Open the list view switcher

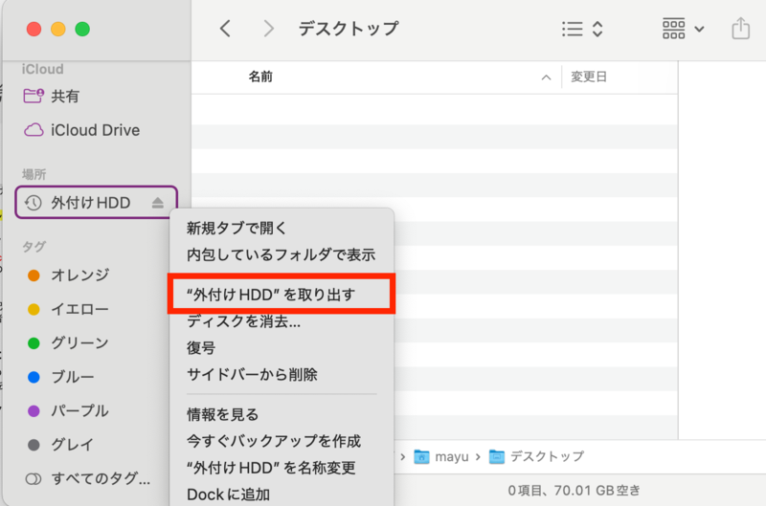click(x=582, y=30)
